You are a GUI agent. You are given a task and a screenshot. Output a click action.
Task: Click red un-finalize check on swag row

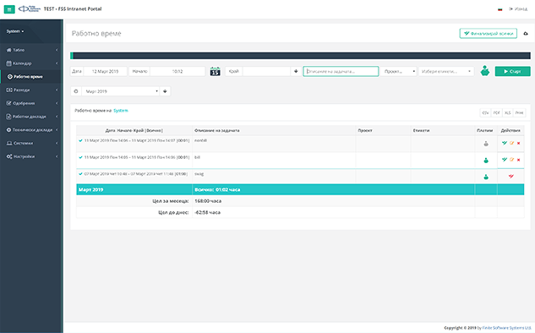(510, 177)
